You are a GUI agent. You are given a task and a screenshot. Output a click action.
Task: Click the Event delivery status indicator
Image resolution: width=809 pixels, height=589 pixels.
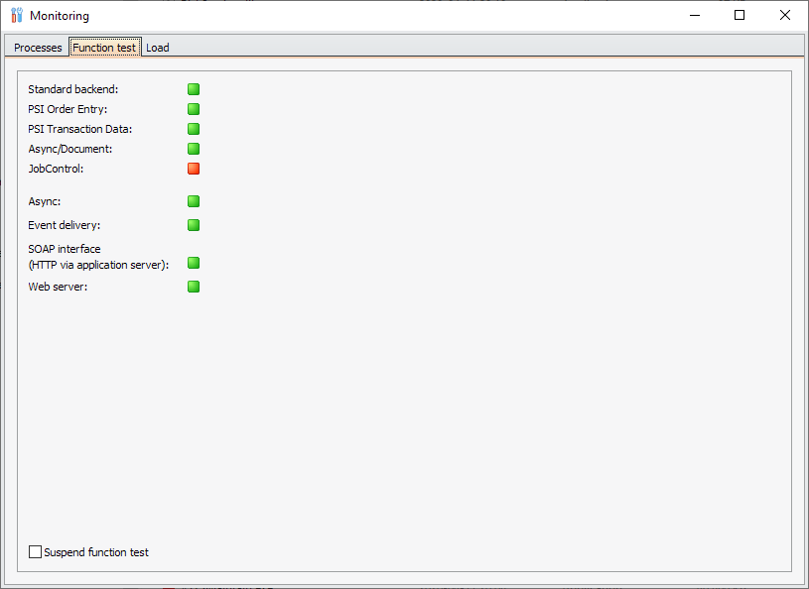tap(194, 225)
